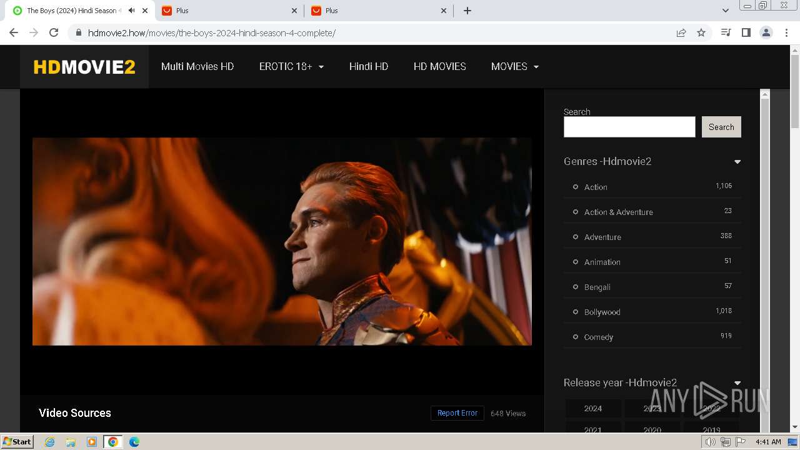Screen dimensions: 800x450
Task: Open the Hindi HD menu item
Action: 369,66
